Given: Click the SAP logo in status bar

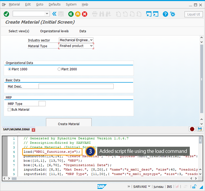Looking at the screenshot, I should (102, 186).
